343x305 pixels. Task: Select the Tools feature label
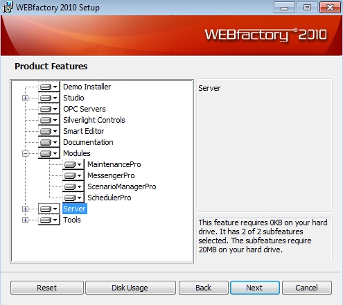[x=72, y=220]
